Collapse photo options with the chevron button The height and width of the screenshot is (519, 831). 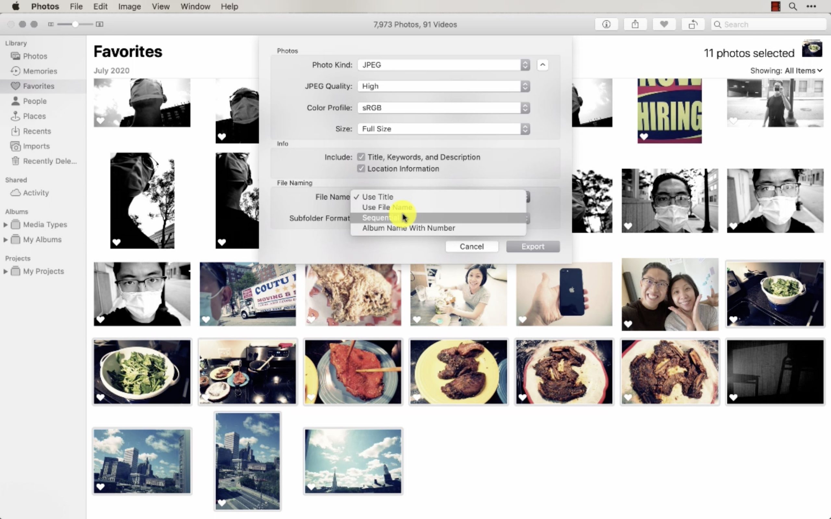click(542, 65)
